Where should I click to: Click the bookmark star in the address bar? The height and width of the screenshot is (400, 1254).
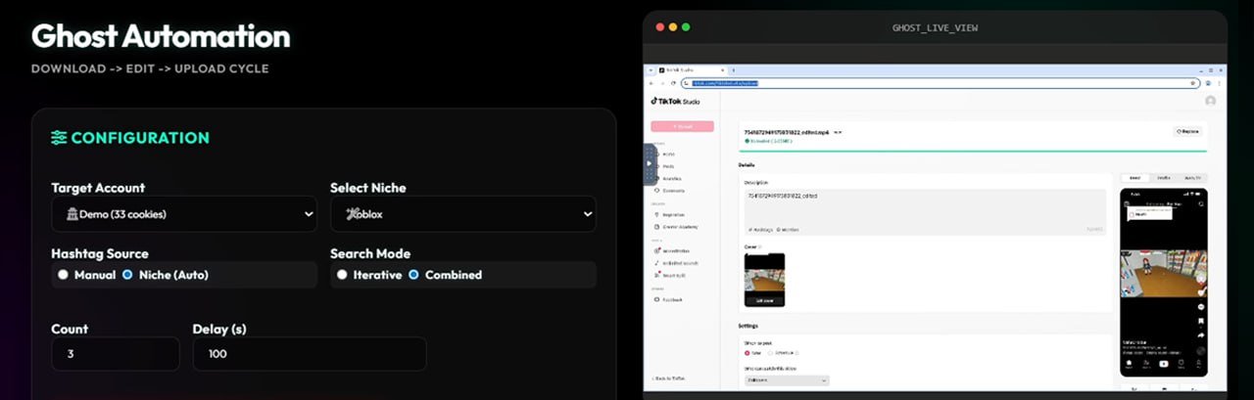point(1192,83)
